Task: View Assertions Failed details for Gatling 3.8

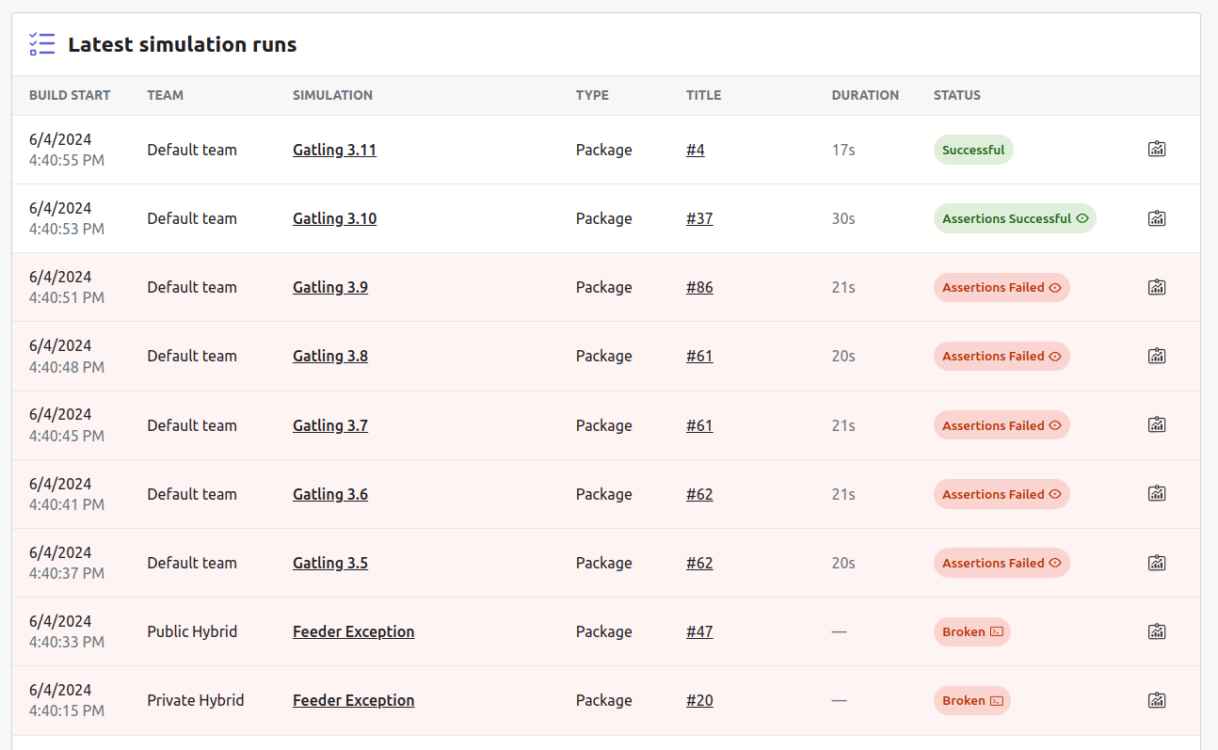Action: click(1002, 356)
